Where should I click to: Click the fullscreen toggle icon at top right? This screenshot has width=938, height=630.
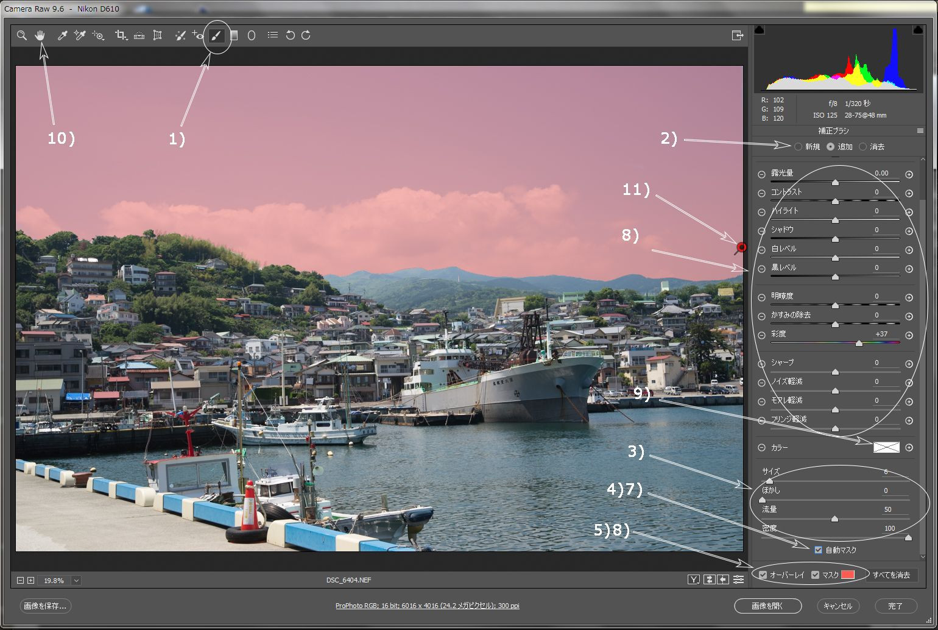click(x=738, y=35)
